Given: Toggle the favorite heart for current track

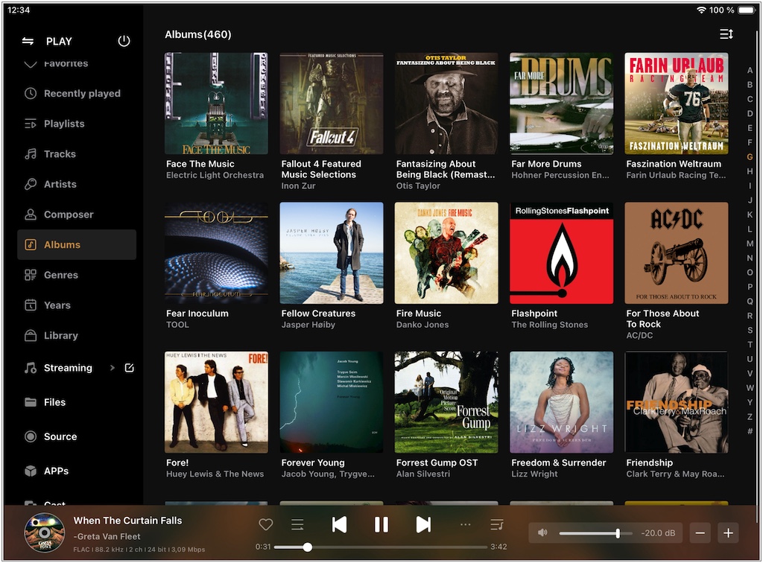Looking at the screenshot, I should click(x=265, y=524).
